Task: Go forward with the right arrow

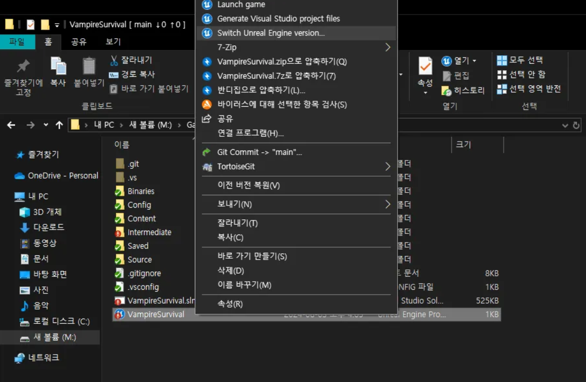Action: click(x=30, y=125)
